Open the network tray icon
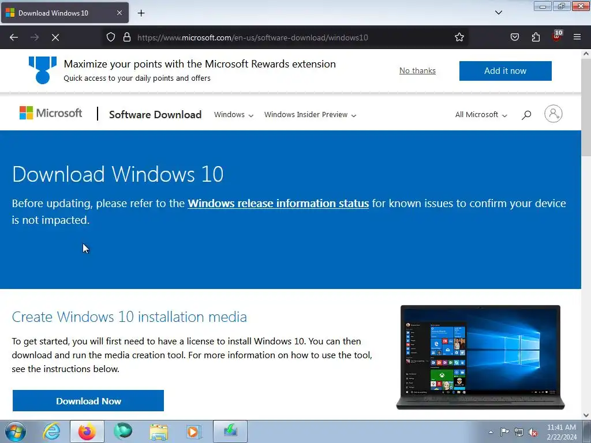Screen dimensions: 591x443 tap(519, 432)
